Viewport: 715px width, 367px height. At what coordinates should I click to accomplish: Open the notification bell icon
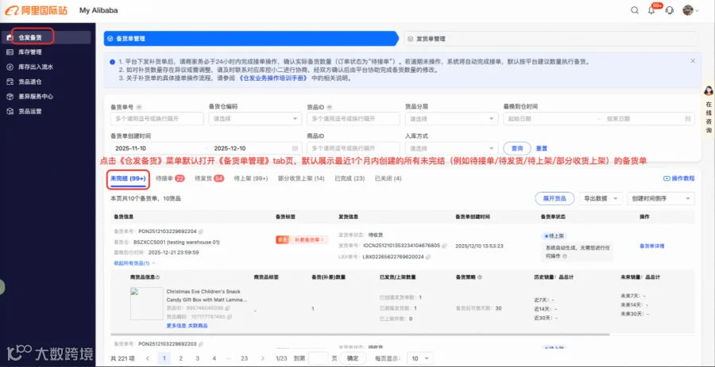point(651,10)
